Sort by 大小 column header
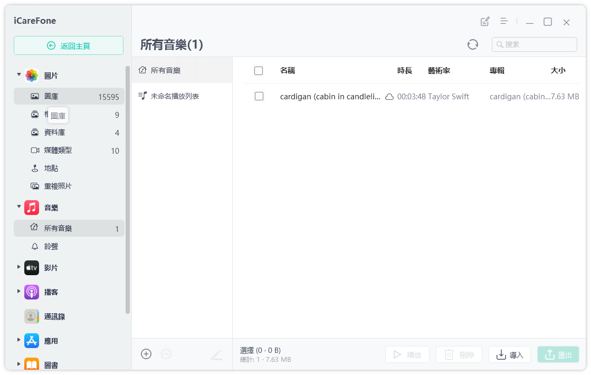Screen dimensions: 591x375 558,71
